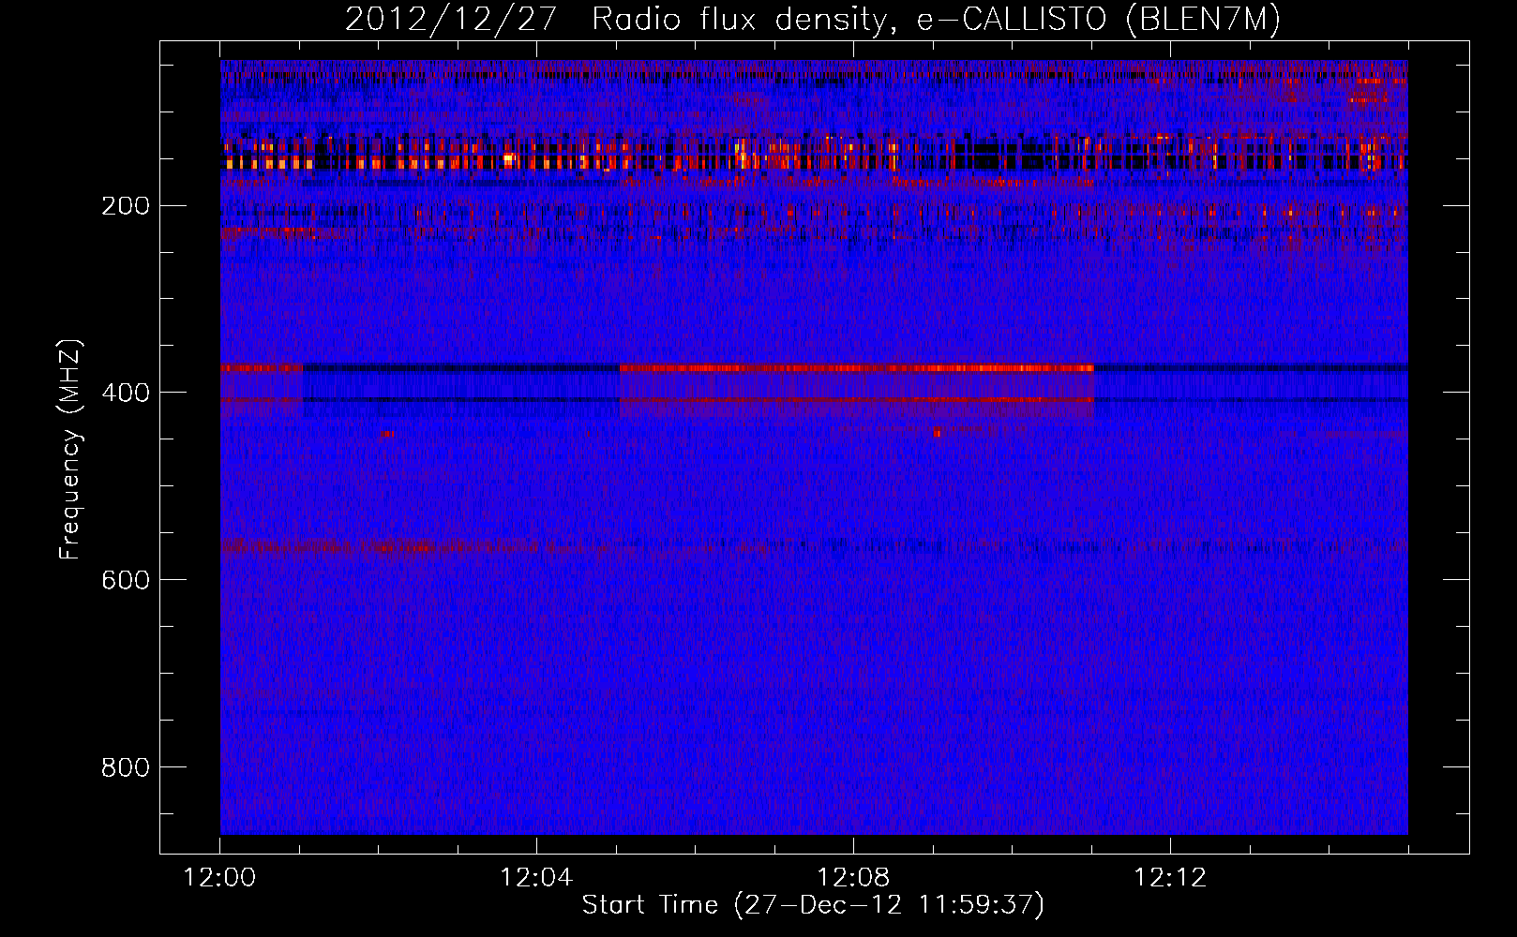Click the '12:04' time tick label
Screen dimensions: 1517x937
(536, 878)
